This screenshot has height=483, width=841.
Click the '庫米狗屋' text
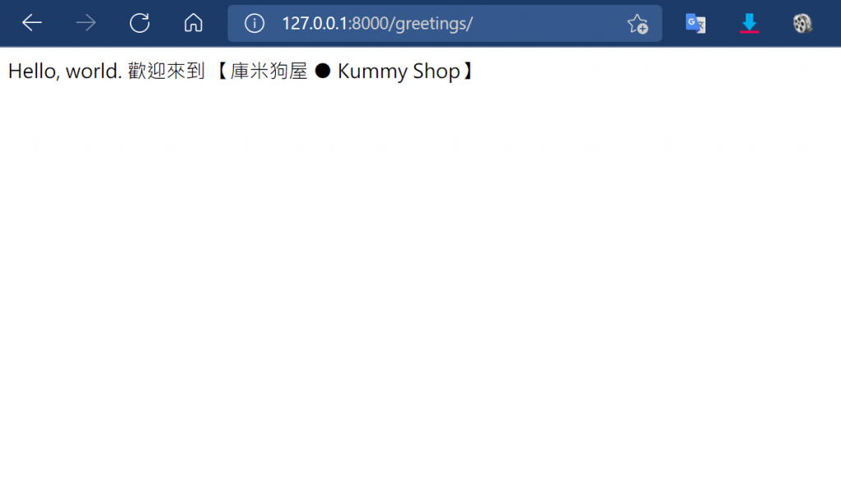tap(269, 71)
